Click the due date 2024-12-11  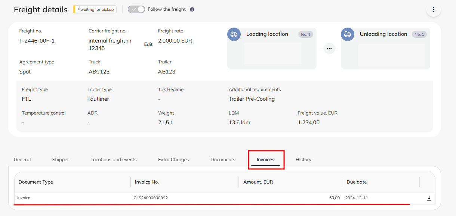click(357, 198)
